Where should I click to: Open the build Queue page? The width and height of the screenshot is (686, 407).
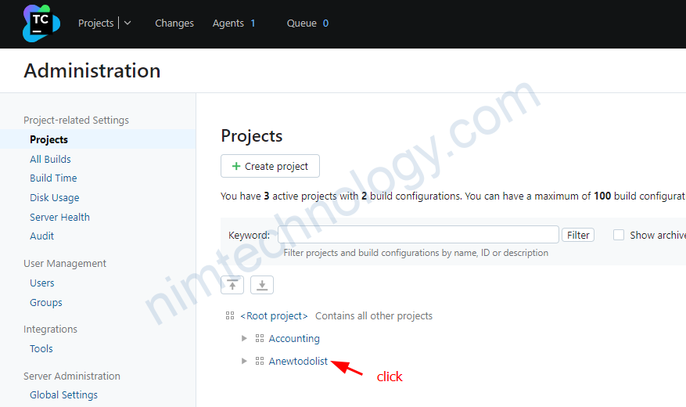click(301, 23)
